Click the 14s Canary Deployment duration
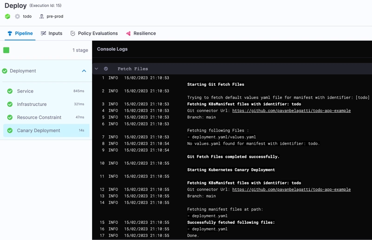 coord(81,130)
